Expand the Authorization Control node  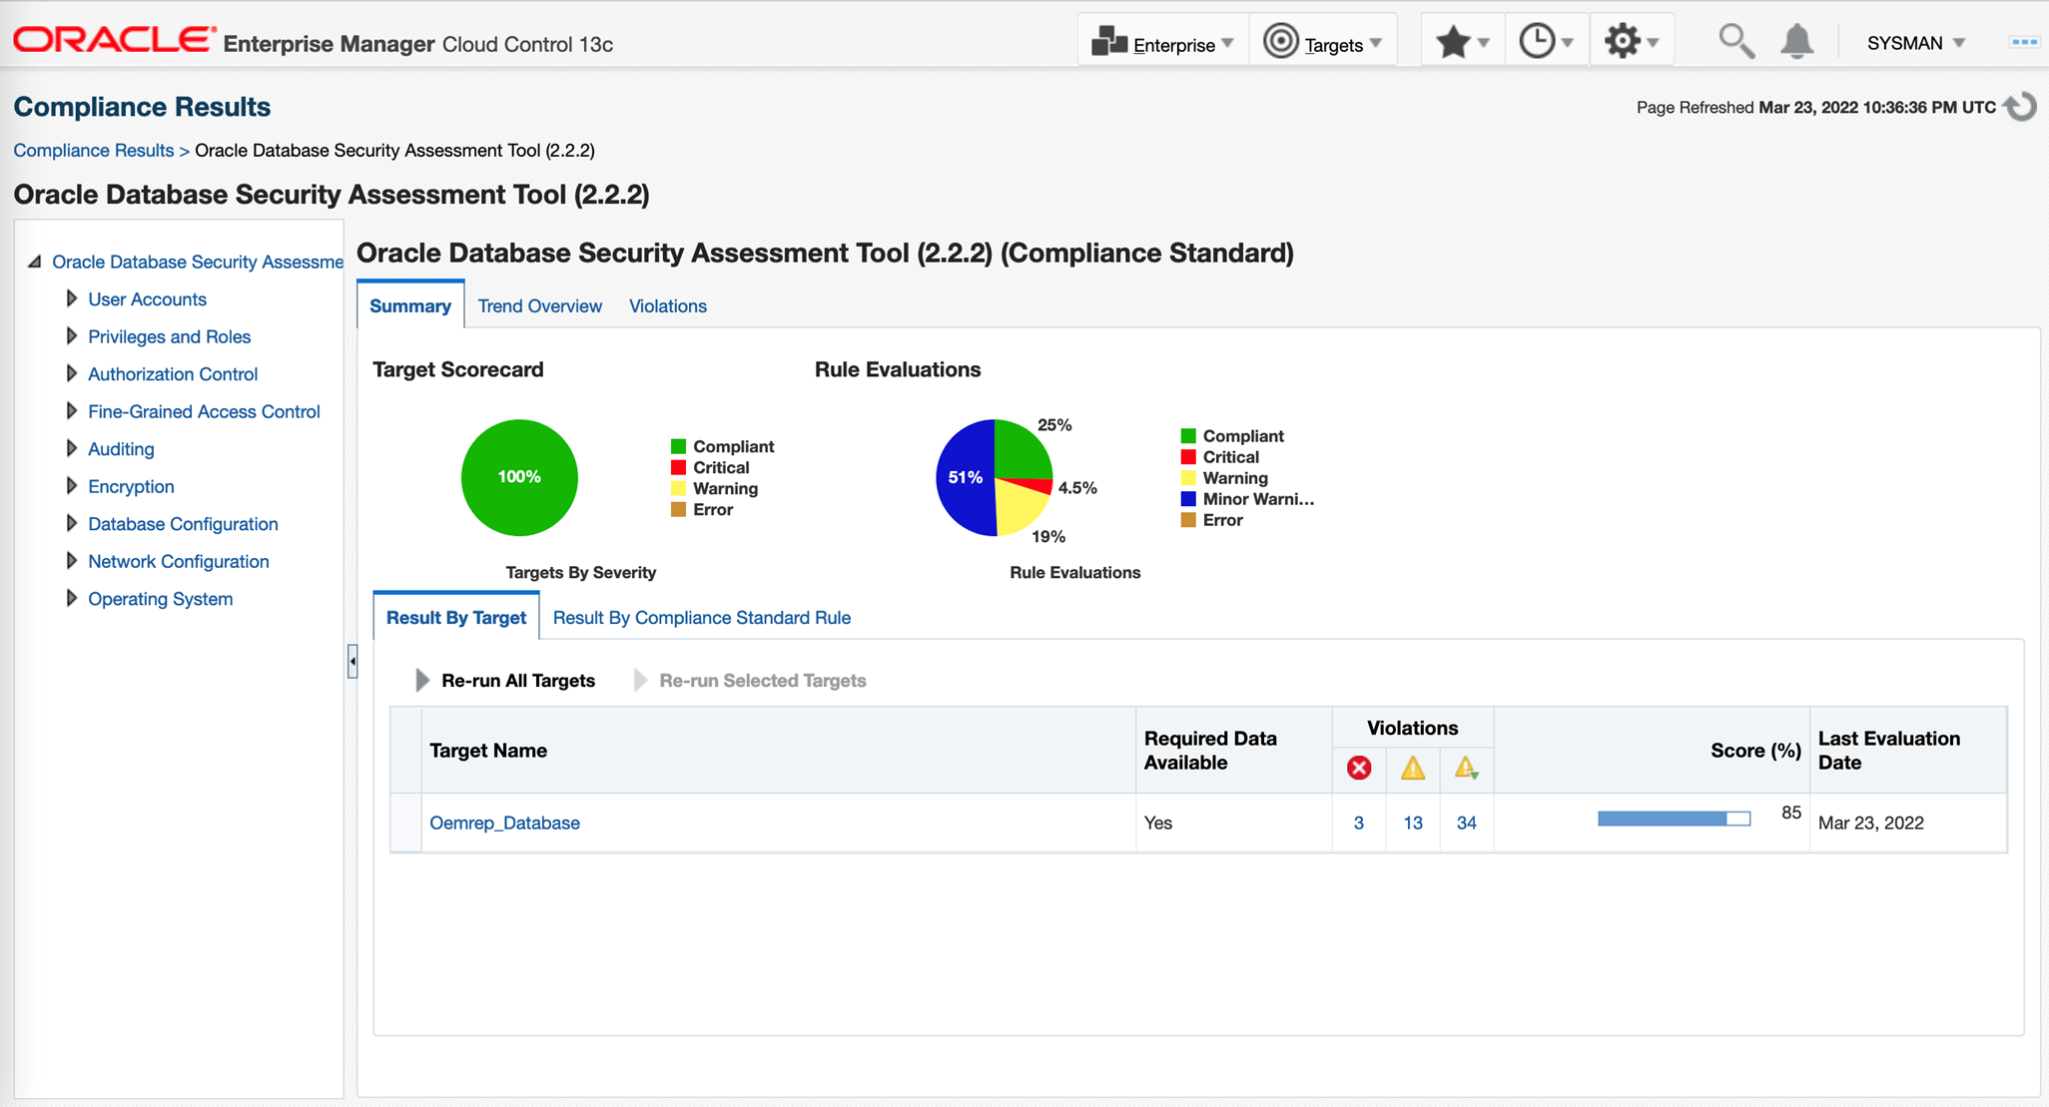[72, 373]
